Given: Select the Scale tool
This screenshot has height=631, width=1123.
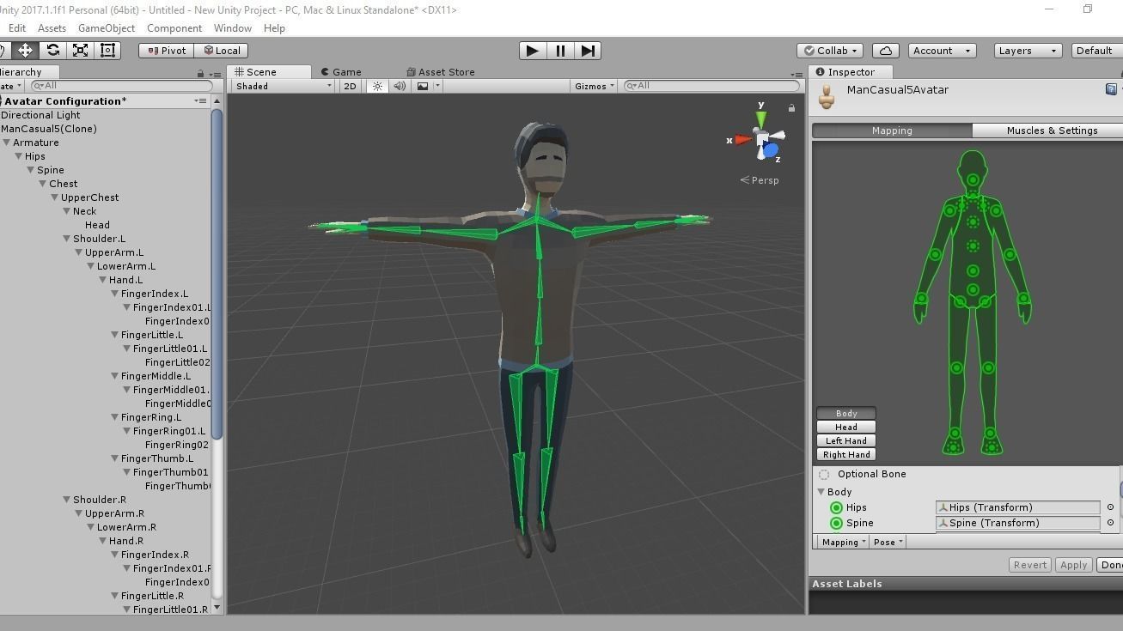Looking at the screenshot, I should [80, 51].
